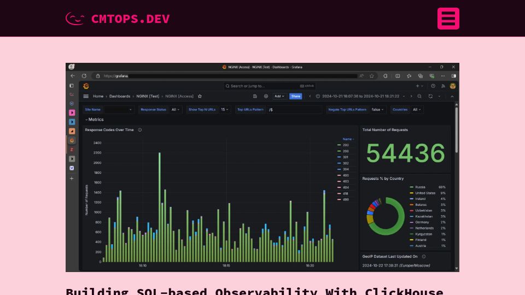
Task: Open the user avatar profile
Action: coord(453,86)
